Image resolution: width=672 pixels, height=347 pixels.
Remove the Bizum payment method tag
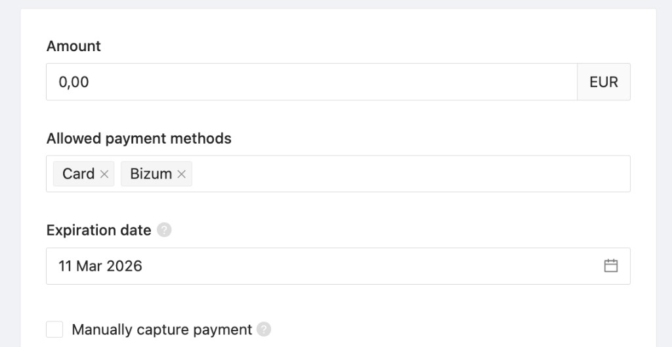click(x=182, y=174)
